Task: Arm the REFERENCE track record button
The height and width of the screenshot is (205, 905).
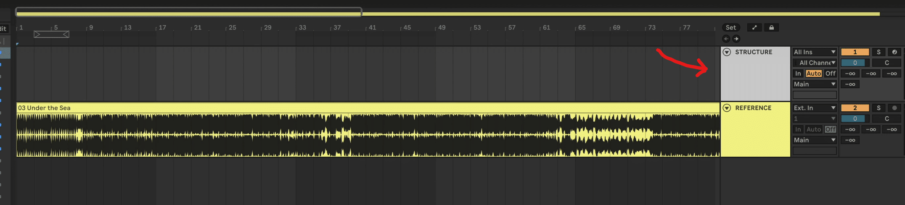Action: [894, 108]
